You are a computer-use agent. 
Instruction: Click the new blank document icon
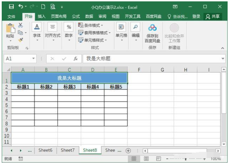coord(43,6)
